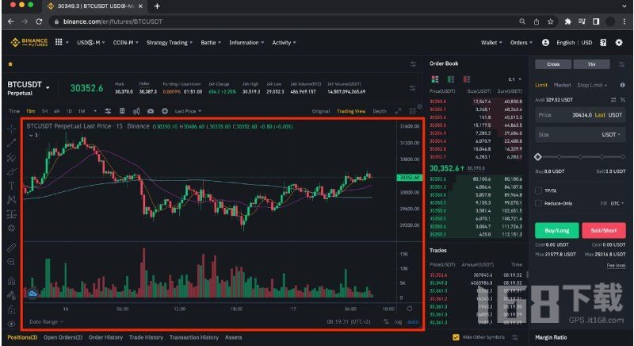
Task: Select the chart patterns tool
Action: click(x=11, y=199)
